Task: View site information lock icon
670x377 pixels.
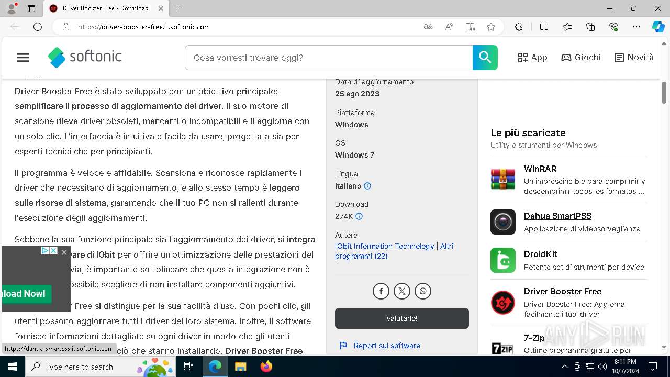Action: coord(66,27)
